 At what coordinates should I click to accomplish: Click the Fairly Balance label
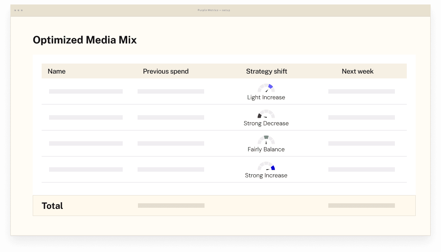(266, 149)
